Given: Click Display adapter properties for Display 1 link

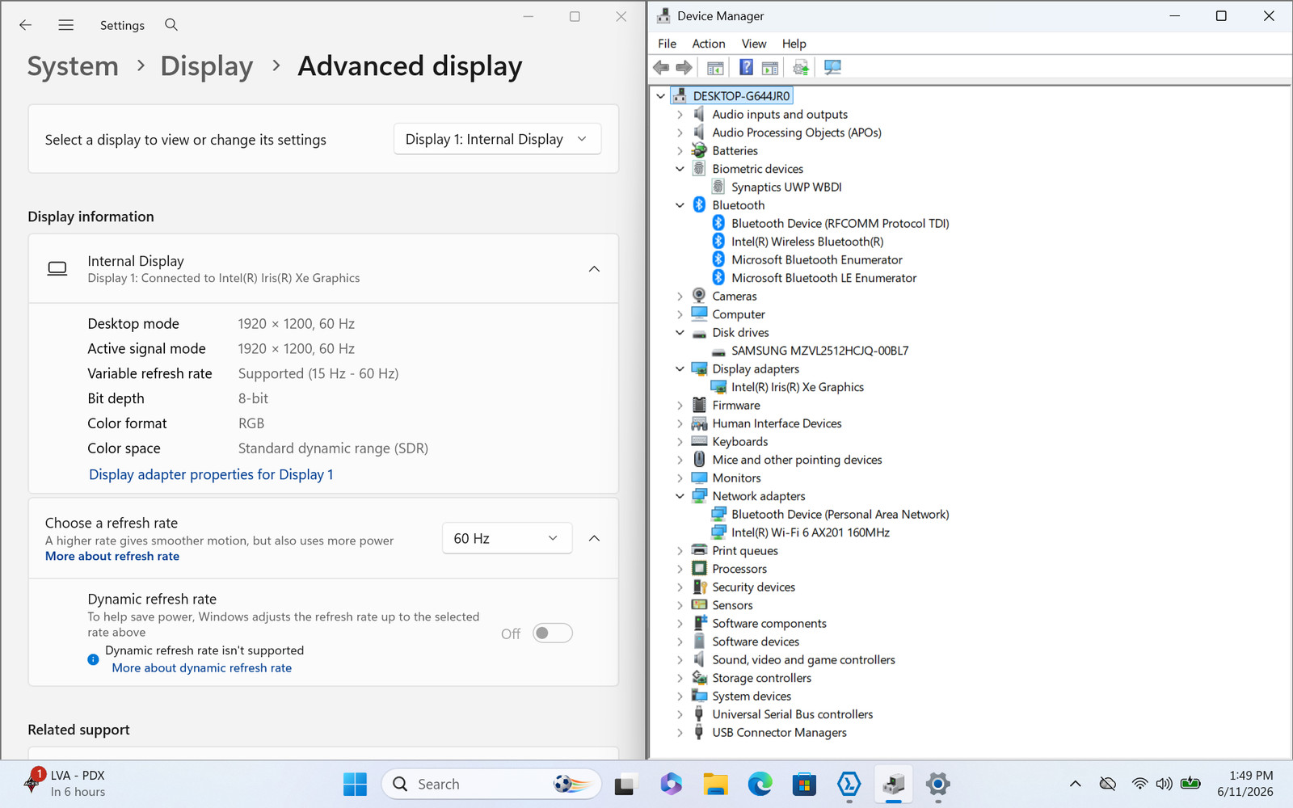Looking at the screenshot, I should [211, 474].
